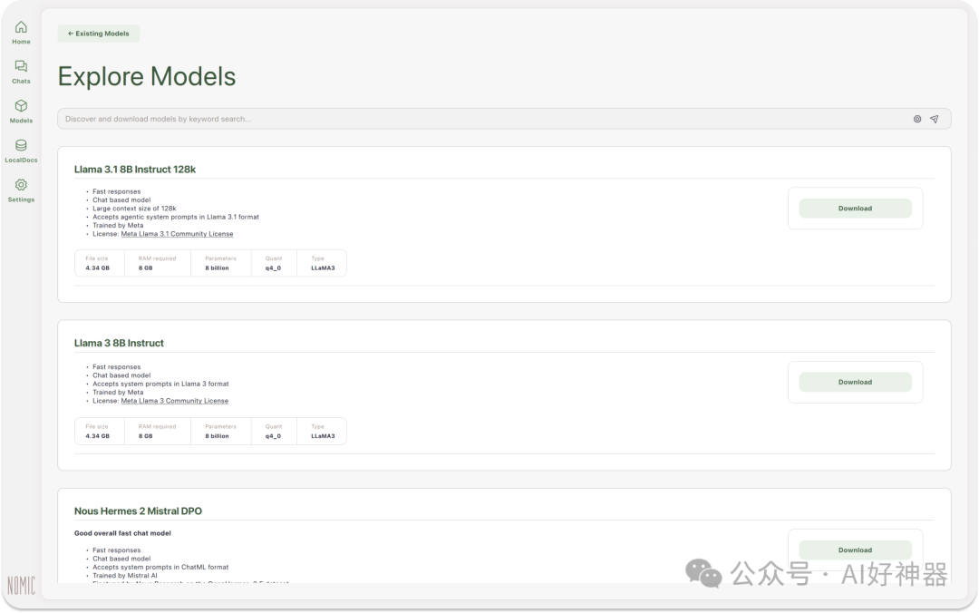Select the Nous Hermes 2 Mistral DPO title
This screenshot has height=613, width=979.
pyautogui.click(x=138, y=511)
